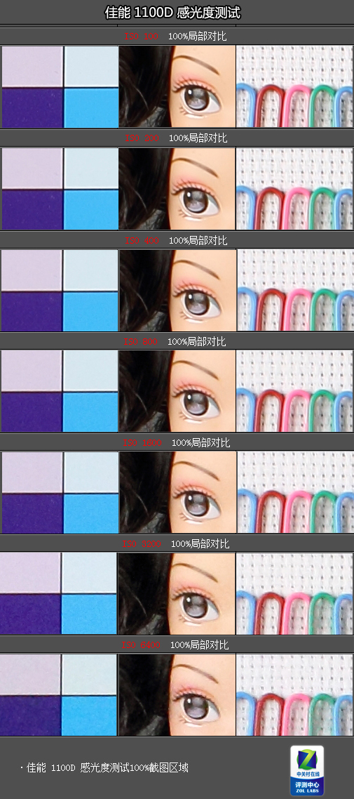Select the paper clips crop under ISO 400
The image size is (354, 799).
[295, 290]
